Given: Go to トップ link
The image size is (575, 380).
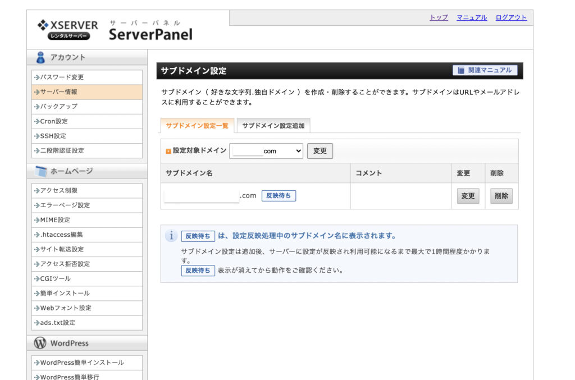Looking at the screenshot, I should point(439,17).
